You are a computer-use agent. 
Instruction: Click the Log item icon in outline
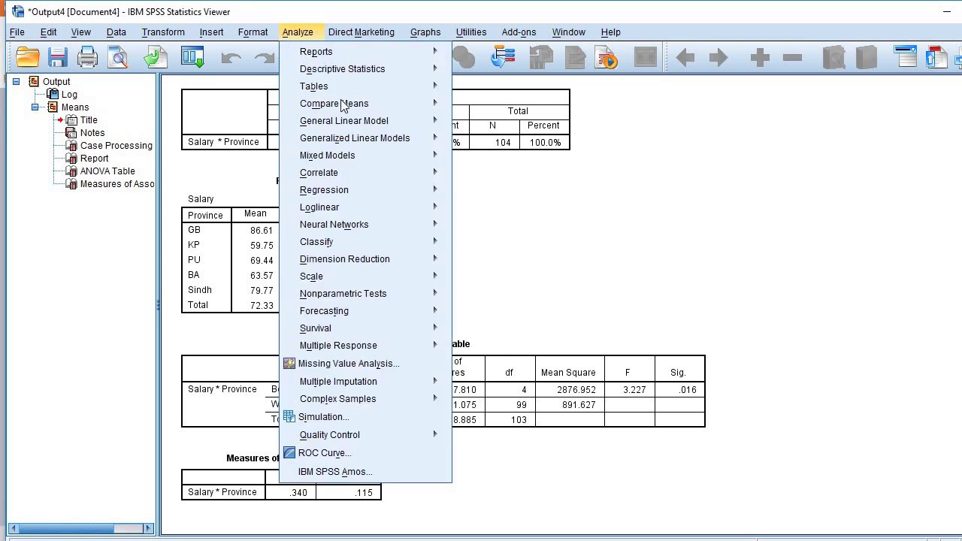pos(53,94)
